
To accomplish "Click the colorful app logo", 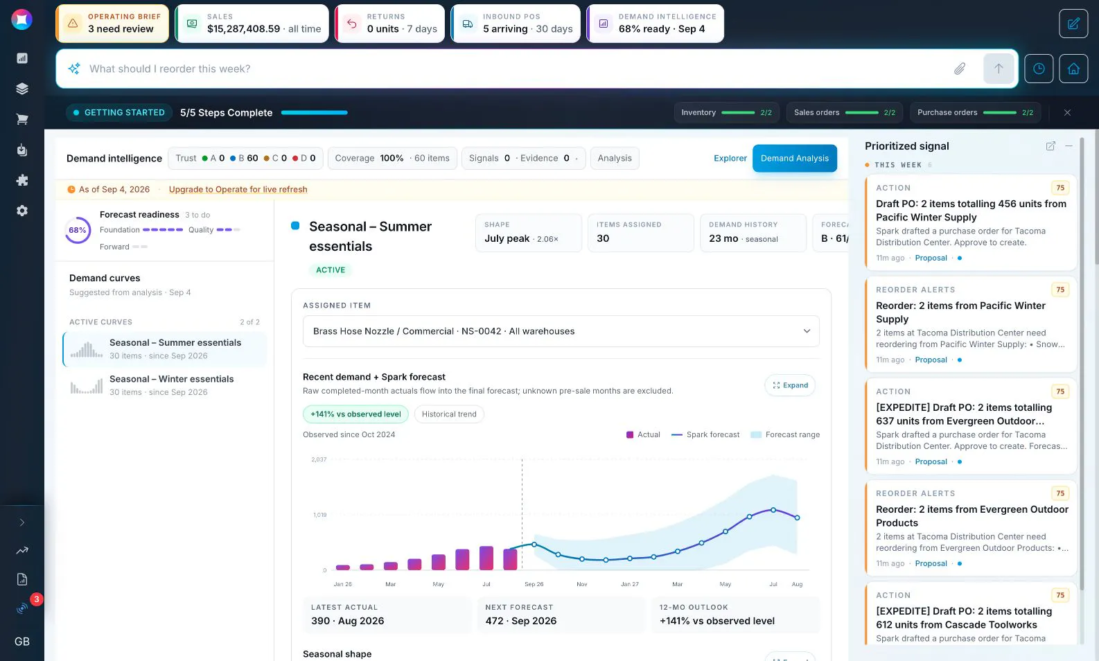I will (22, 19).
